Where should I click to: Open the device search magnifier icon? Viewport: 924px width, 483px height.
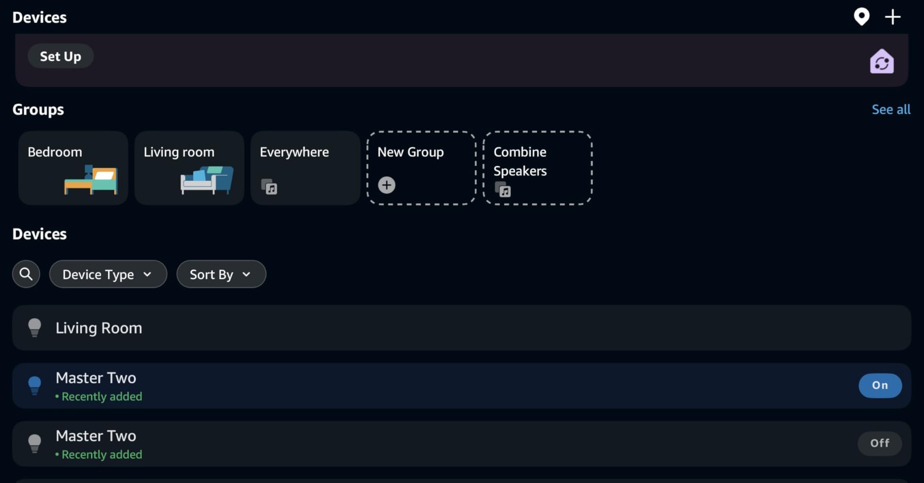tap(26, 274)
